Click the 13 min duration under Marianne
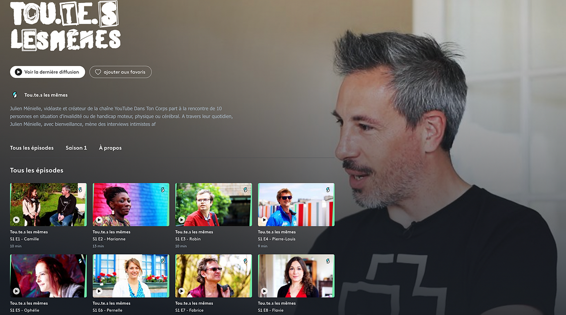Screen dimensions: 566x315 (98, 246)
